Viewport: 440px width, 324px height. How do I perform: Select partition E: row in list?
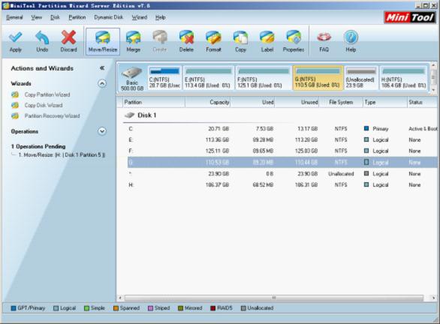(282, 139)
